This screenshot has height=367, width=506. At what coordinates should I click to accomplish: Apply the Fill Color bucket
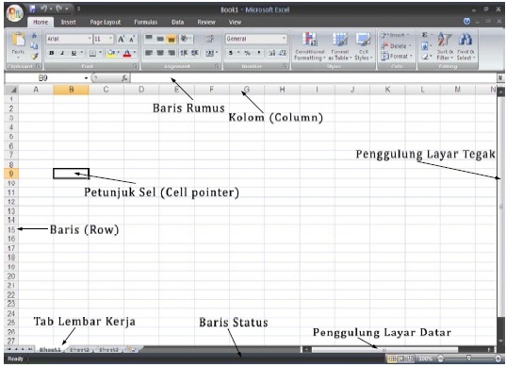point(111,53)
